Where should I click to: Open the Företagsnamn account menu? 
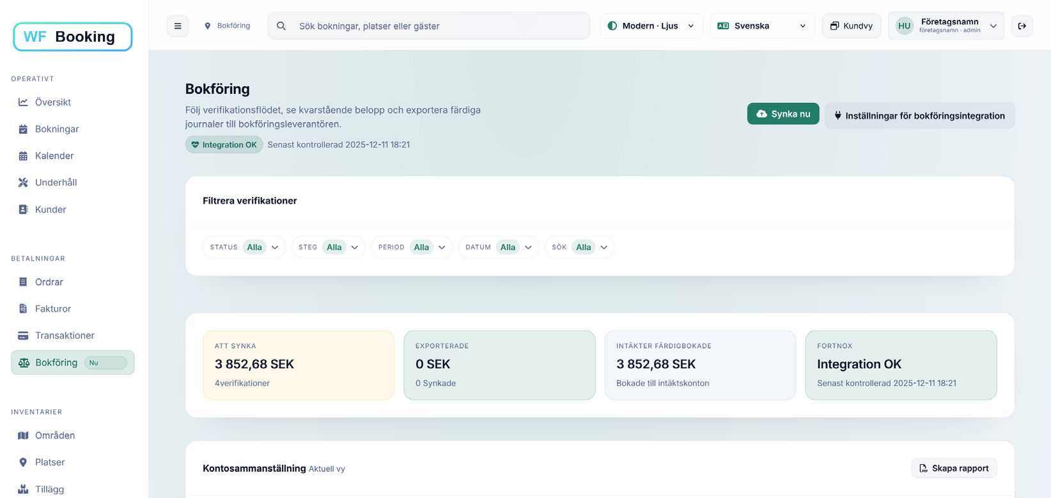946,26
